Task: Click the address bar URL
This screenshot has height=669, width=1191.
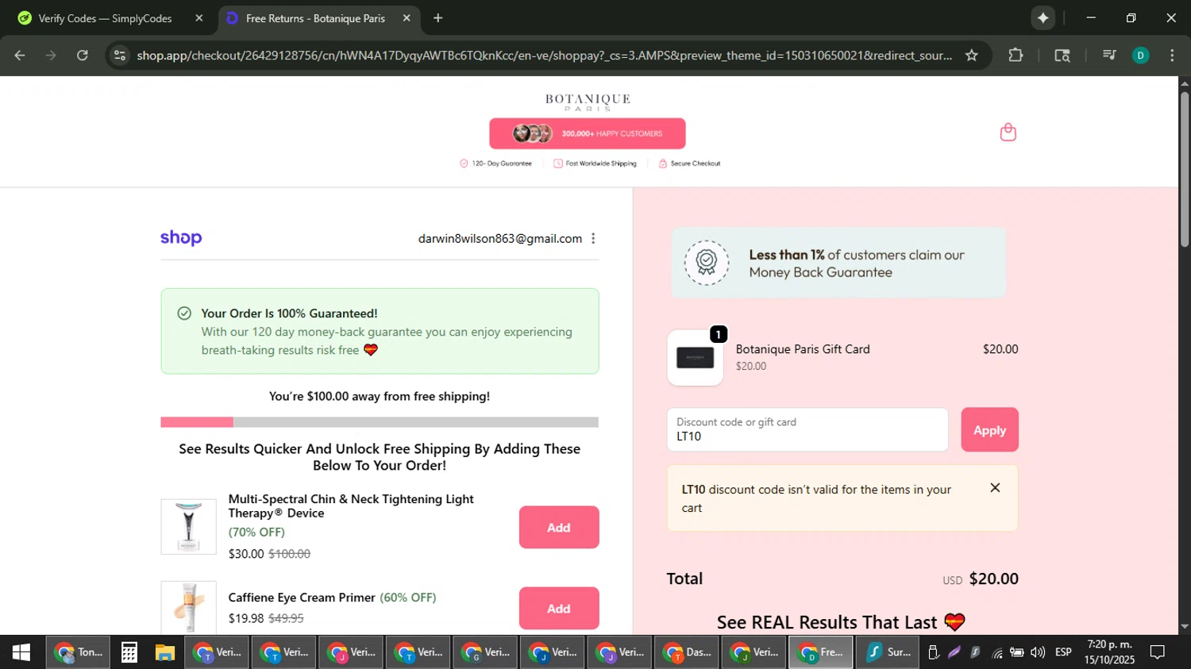Action: pyautogui.click(x=544, y=56)
